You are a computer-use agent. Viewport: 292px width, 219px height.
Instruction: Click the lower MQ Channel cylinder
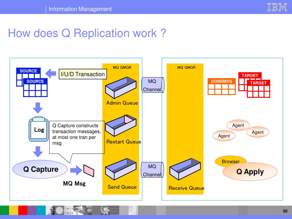click(152, 170)
